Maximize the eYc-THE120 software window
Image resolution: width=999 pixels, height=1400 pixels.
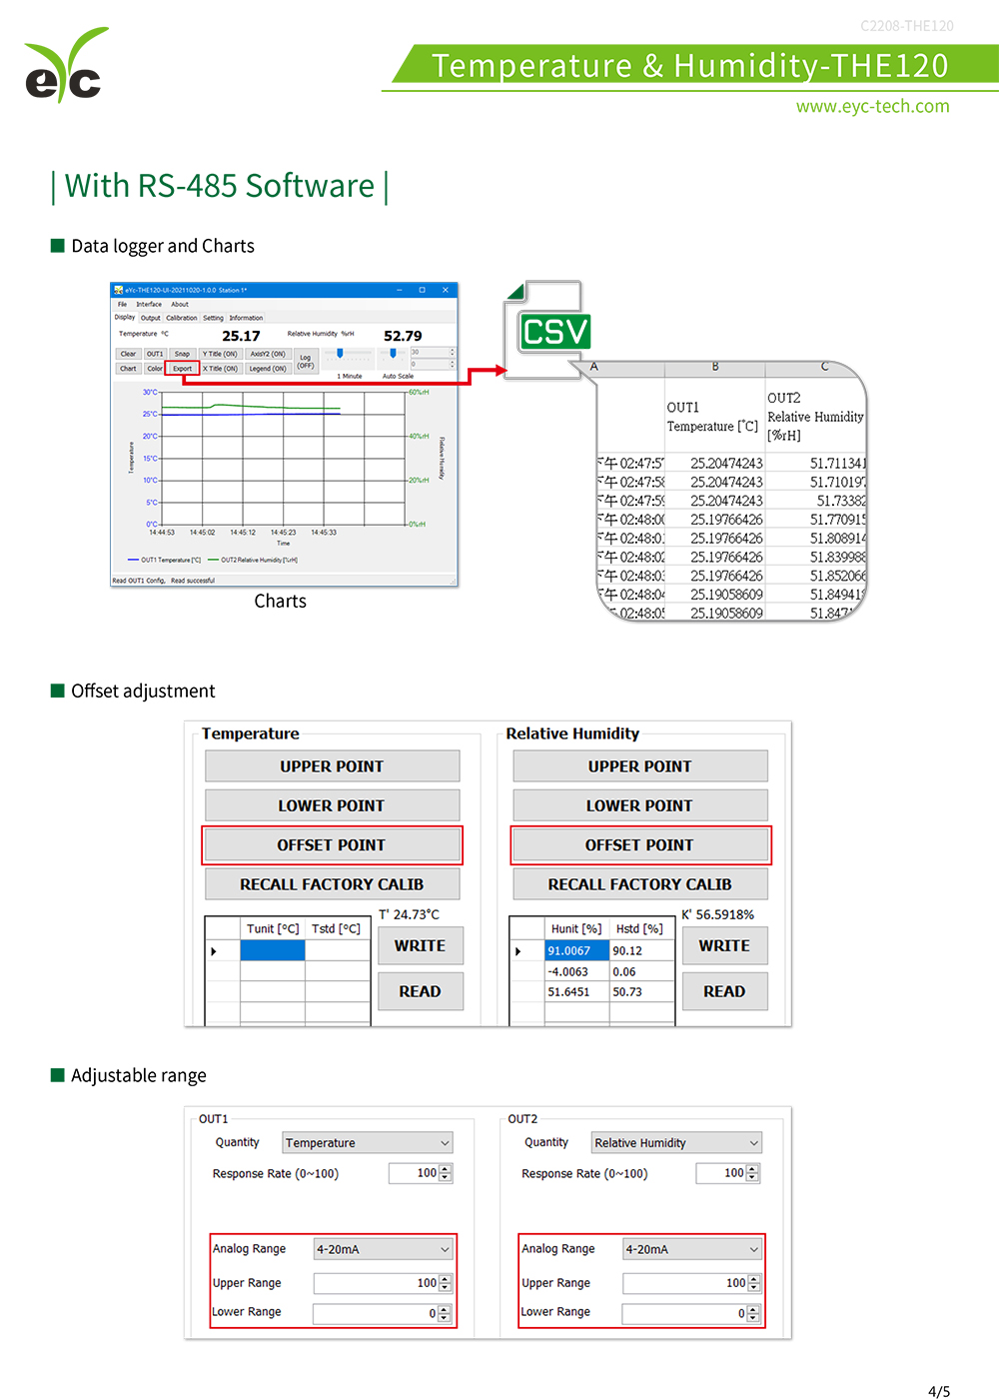tap(422, 290)
